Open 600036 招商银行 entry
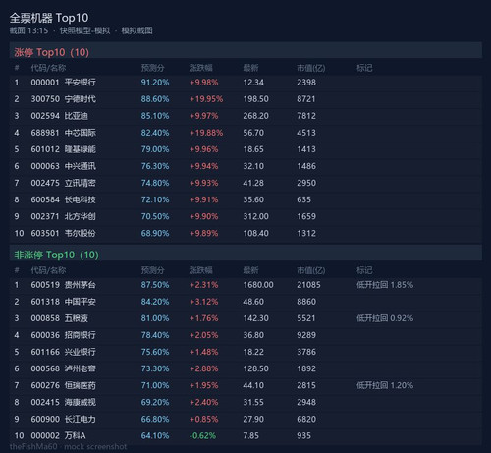 245,335
